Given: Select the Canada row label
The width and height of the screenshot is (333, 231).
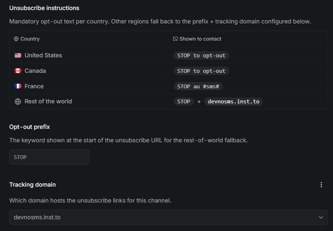Looking at the screenshot, I should [35, 71].
